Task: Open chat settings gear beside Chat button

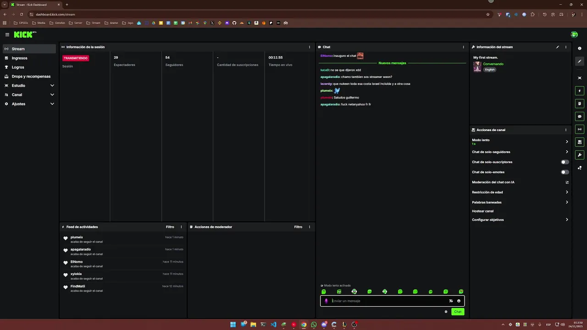Action: pos(446,312)
